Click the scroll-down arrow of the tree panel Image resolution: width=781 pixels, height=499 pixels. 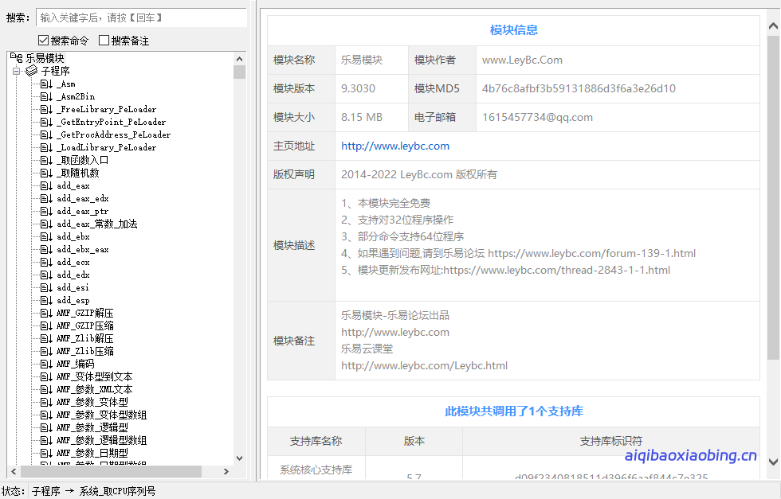[239, 458]
